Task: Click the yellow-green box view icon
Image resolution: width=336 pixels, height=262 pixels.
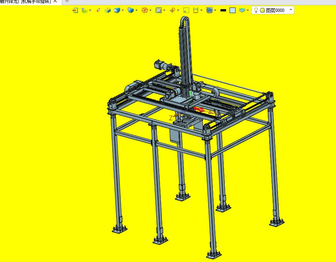Action: tap(108, 10)
